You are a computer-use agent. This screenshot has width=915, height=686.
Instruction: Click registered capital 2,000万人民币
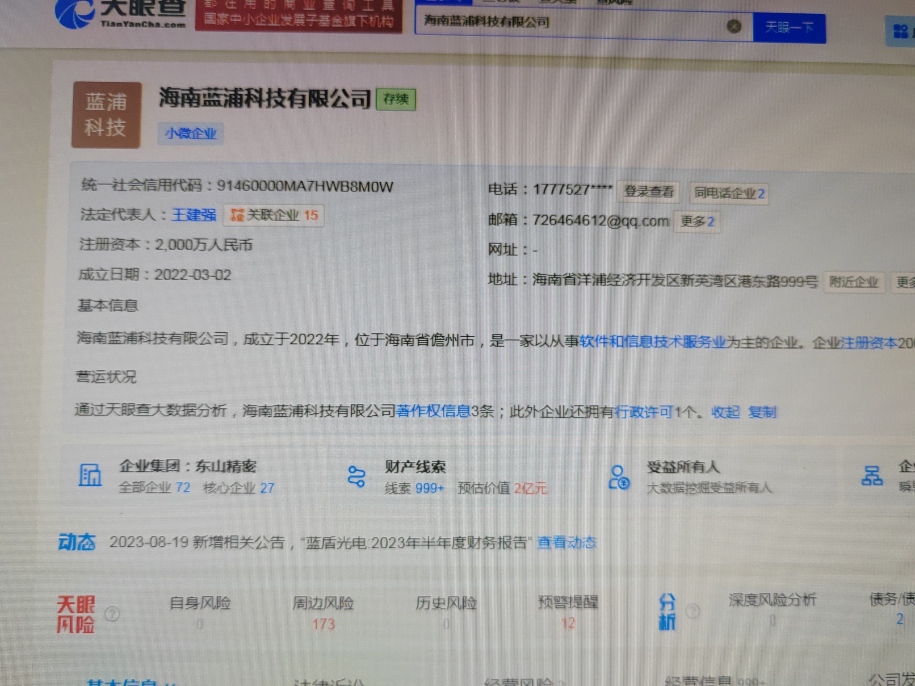(x=203, y=244)
